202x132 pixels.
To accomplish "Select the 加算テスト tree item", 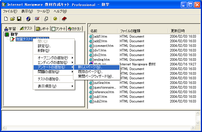I will click(x=32, y=39).
